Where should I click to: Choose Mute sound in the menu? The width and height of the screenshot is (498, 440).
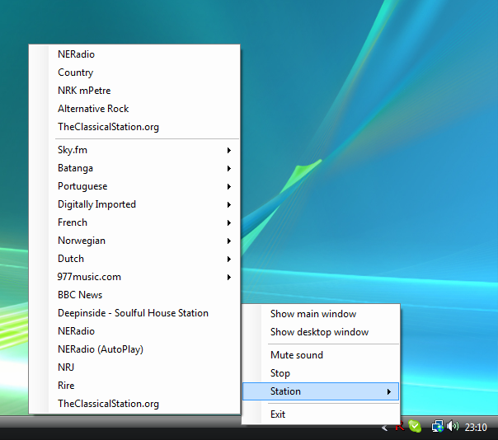[321, 355]
